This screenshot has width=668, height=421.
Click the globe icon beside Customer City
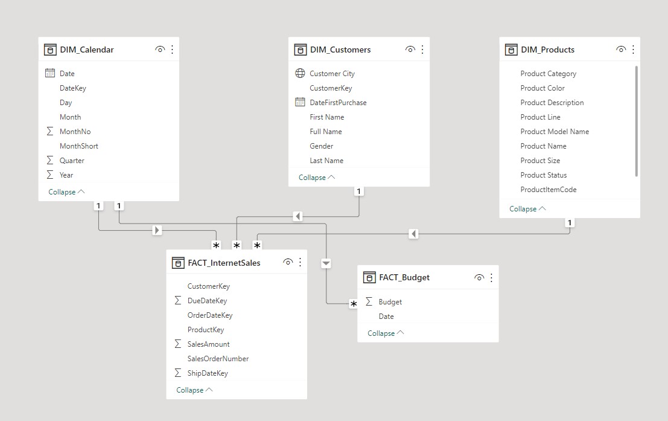pyautogui.click(x=300, y=73)
